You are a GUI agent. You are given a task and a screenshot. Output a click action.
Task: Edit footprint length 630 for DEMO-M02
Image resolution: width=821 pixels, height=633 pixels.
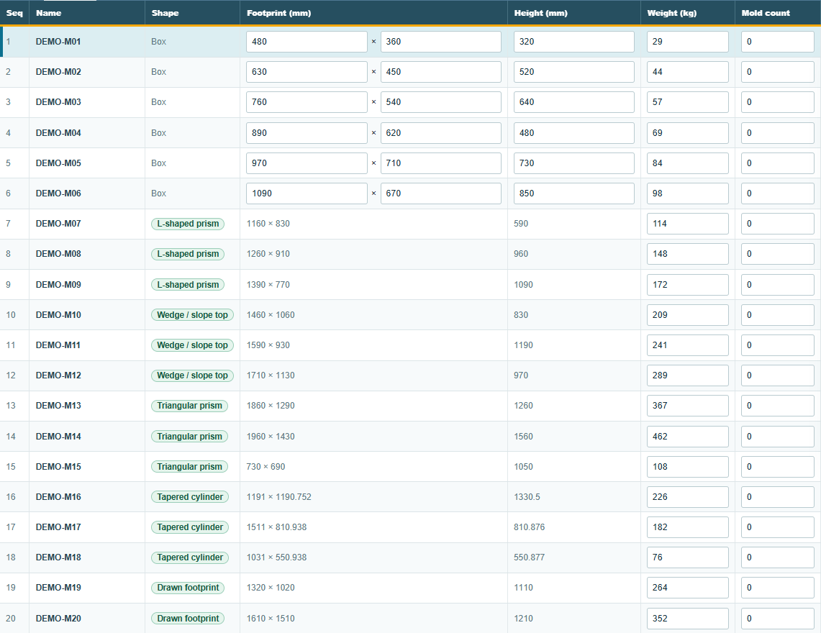[x=307, y=72]
